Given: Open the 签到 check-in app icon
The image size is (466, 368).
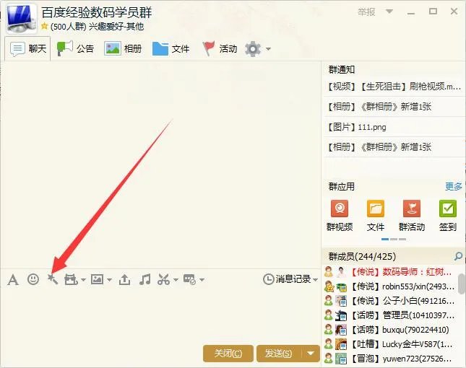Looking at the screenshot, I should [447, 209].
